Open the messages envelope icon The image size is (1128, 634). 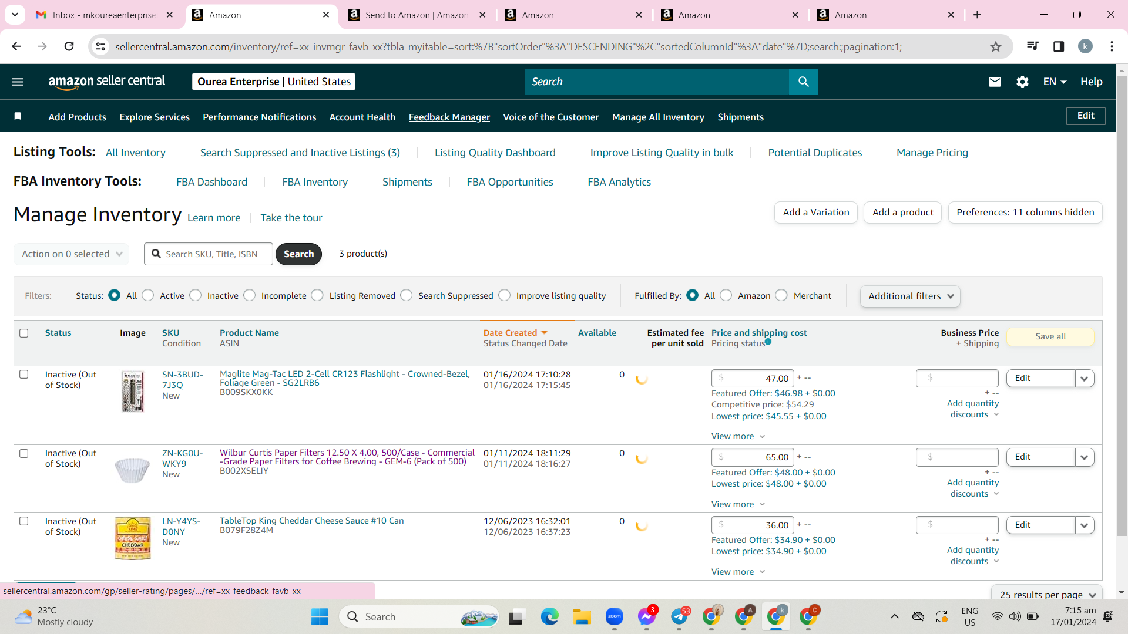click(x=995, y=82)
